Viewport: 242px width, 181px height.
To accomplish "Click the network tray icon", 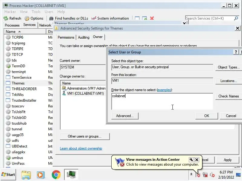I will tap(205, 175).
